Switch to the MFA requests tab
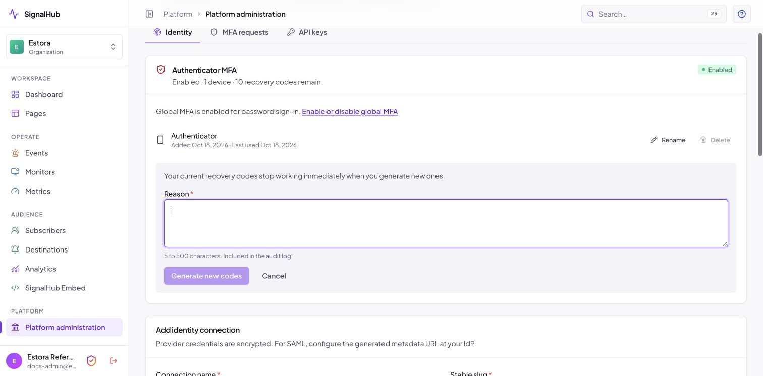This screenshot has width=763, height=376. coord(239,32)
